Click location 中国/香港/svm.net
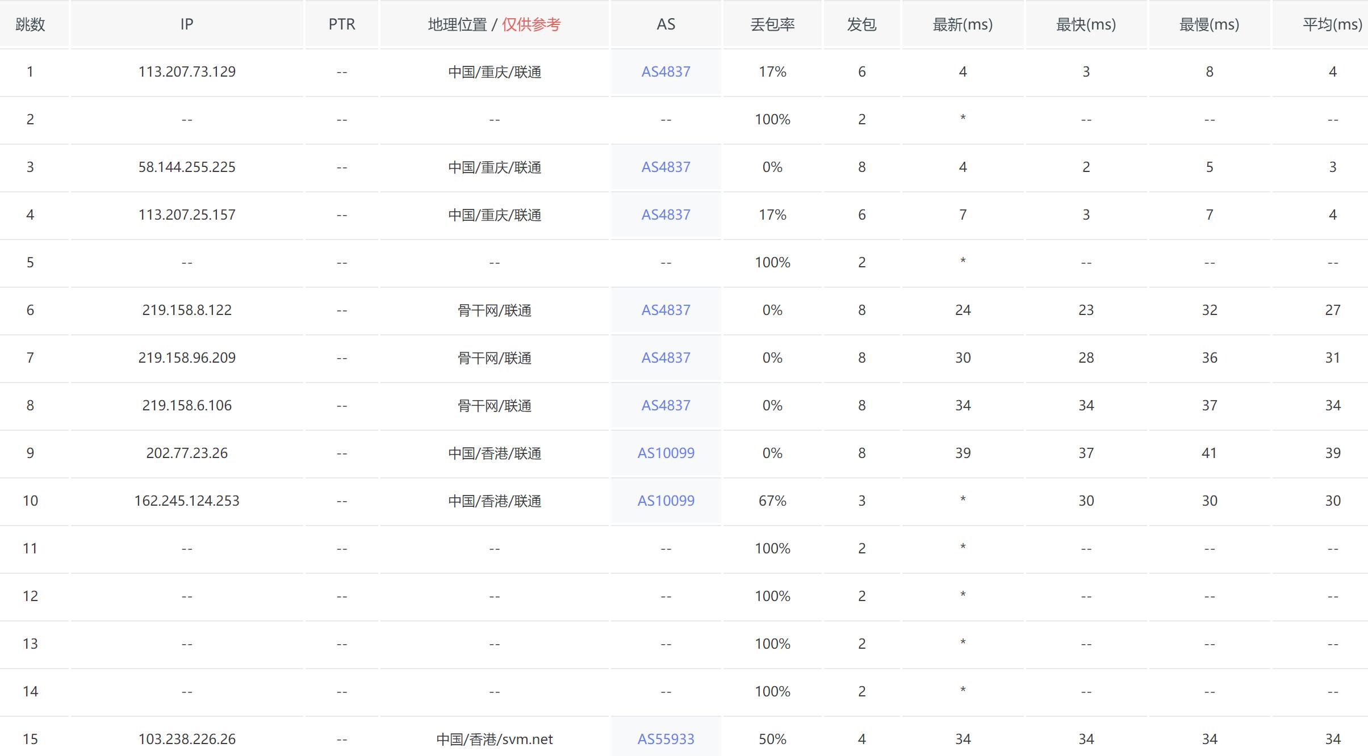The height and width of the screenshot is (756, 1368). pyautogui.click(x=494, y=739)
